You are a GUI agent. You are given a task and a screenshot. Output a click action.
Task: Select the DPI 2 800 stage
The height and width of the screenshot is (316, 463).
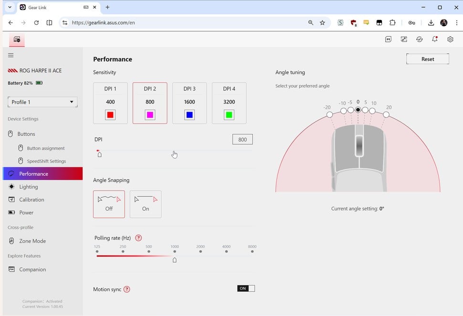tap(150, 103)
